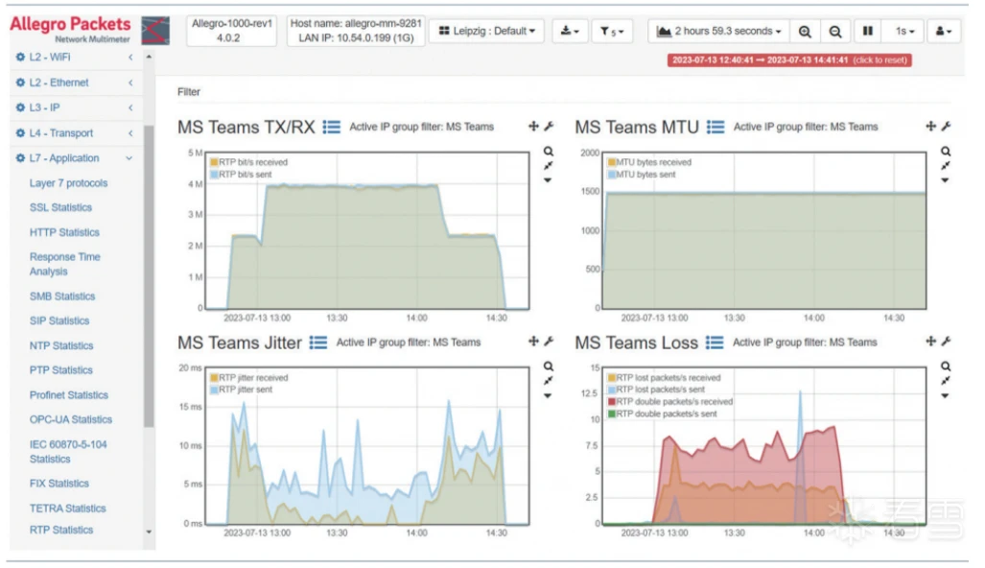This screenshot has height=568, width=985.
Task: Click magnifier icon on MTU chart
Action: coord(946,152)
